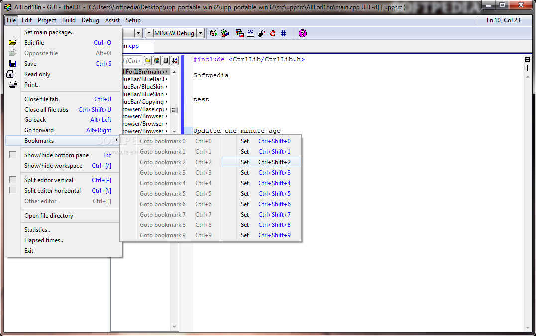Choose Close all file tabs
Viewport: 536px width, 336px height.
point(63,110)
